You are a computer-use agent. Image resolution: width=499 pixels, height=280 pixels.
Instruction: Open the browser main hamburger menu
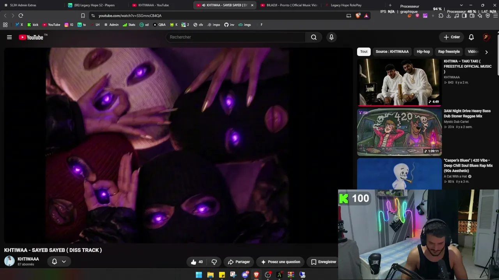[x=495, y=16]
